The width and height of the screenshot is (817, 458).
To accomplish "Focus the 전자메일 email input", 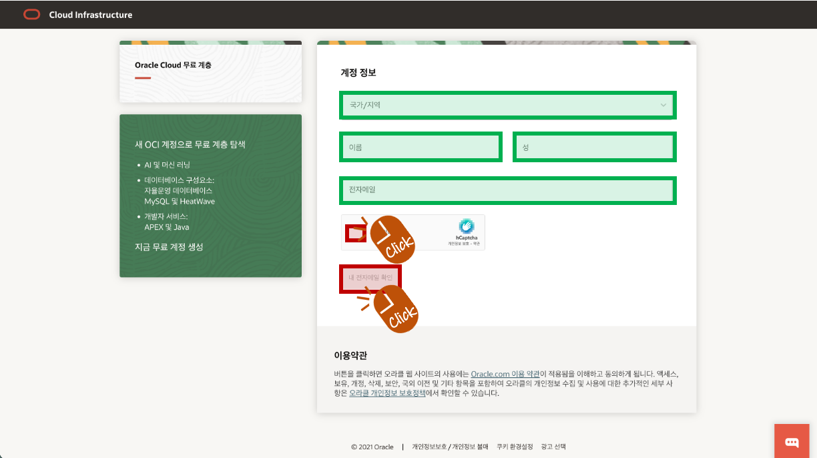I will tap(507, 190).
